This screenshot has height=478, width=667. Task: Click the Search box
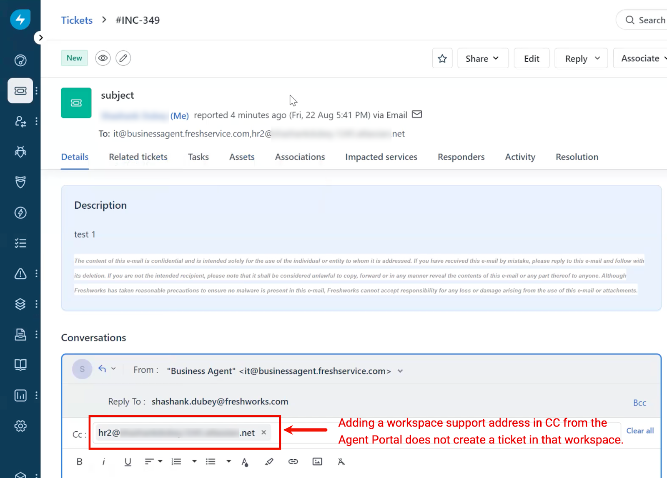(642, 20)
